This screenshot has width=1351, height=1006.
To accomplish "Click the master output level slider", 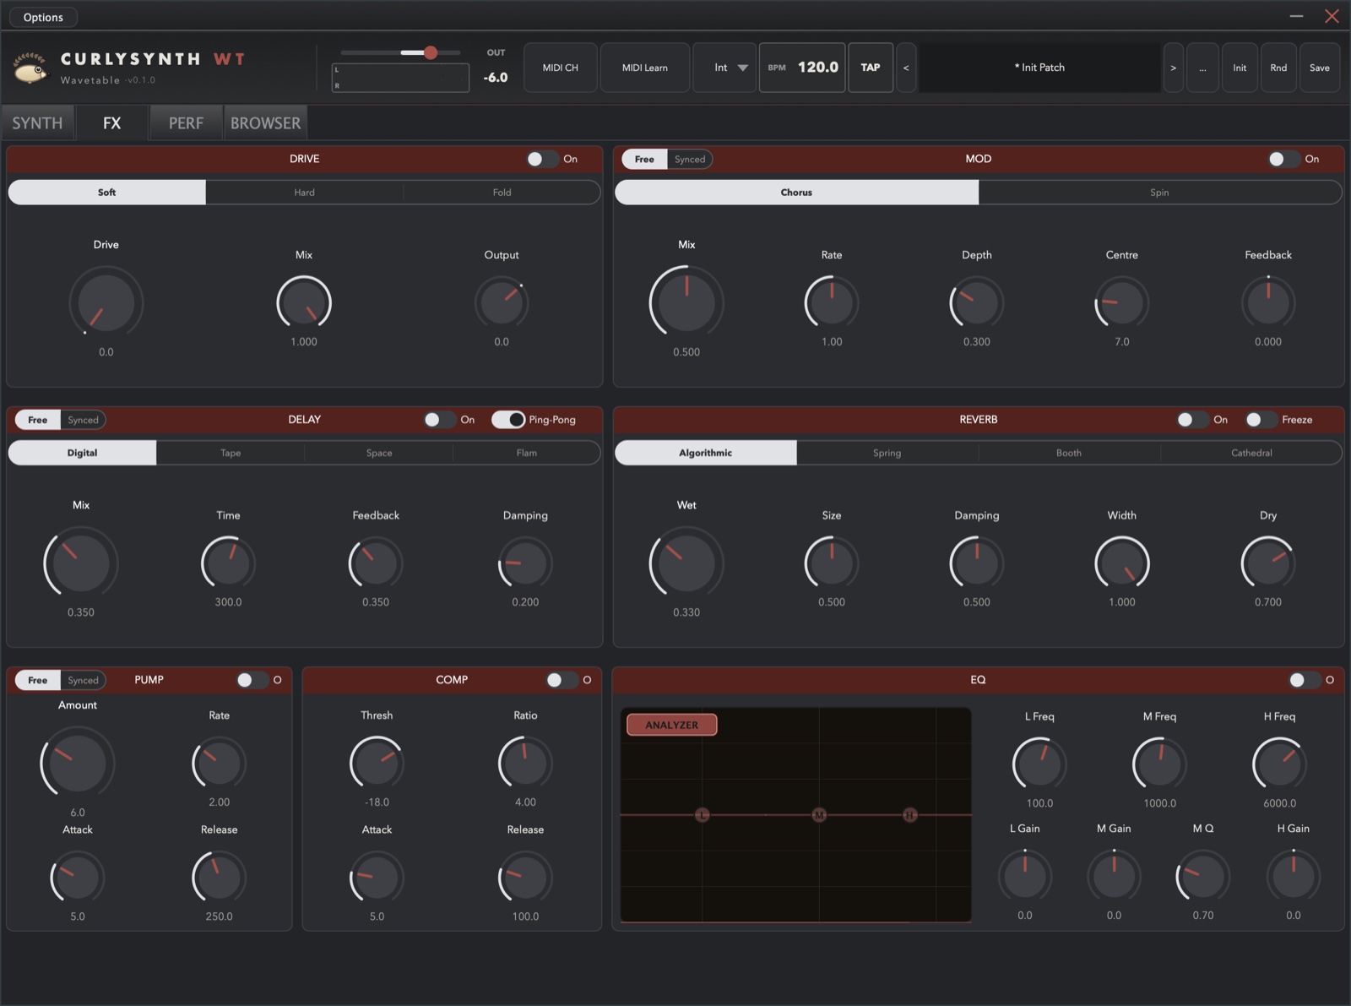I will [401, 52].
